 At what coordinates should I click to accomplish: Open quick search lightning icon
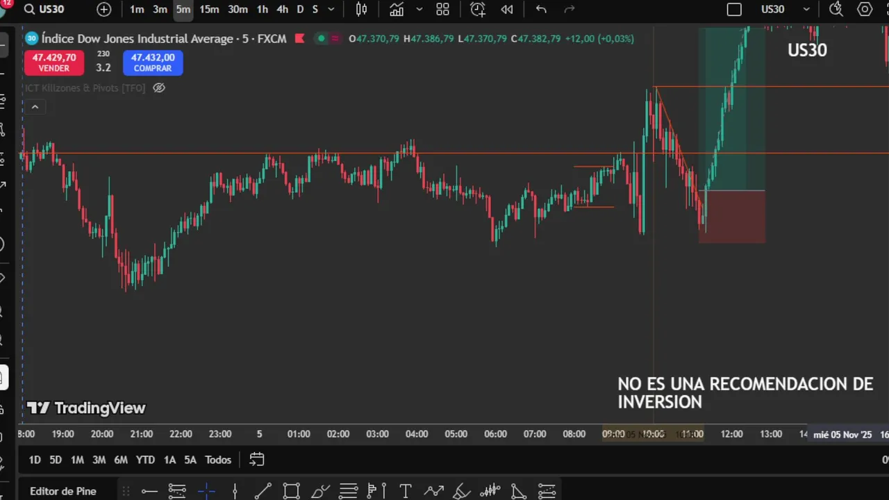coord(836,9)
